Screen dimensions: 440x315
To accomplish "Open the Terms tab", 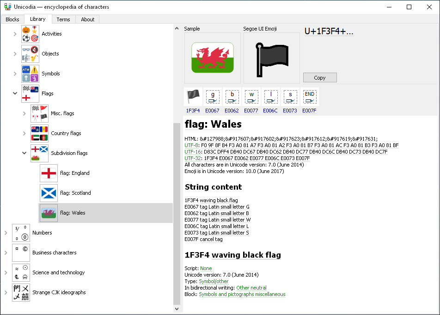I will click(63, 19).
